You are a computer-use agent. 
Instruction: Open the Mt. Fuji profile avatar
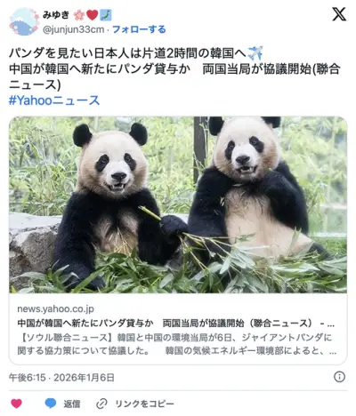[x=24, y=21]
